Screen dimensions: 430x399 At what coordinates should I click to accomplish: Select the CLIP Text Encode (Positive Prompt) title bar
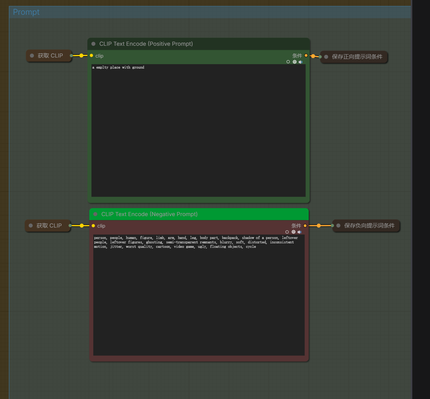click(199, 44)
